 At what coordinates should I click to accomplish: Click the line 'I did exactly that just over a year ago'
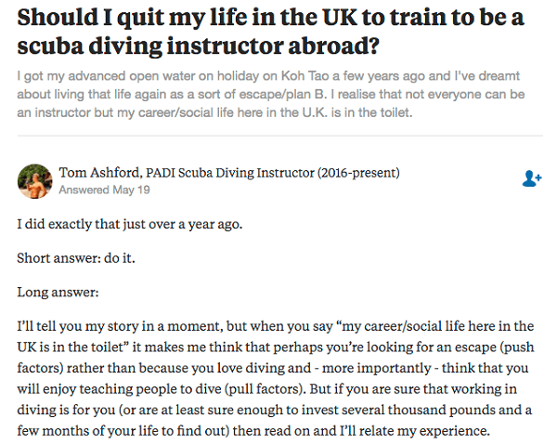(130, 224)
